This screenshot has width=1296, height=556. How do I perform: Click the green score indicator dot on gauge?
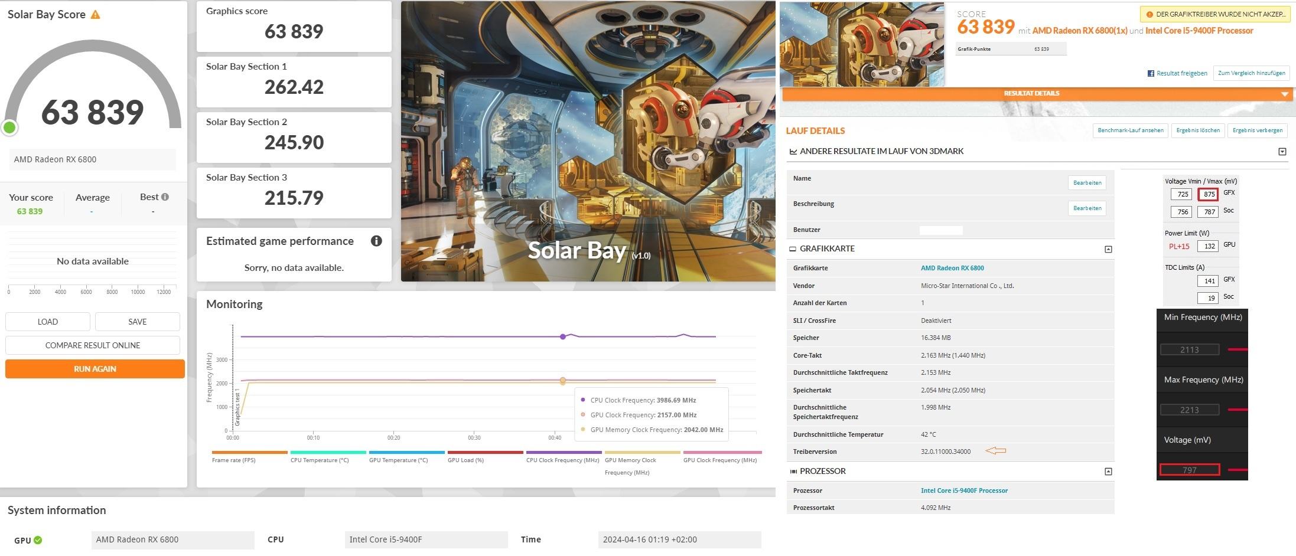pos(9,127)
